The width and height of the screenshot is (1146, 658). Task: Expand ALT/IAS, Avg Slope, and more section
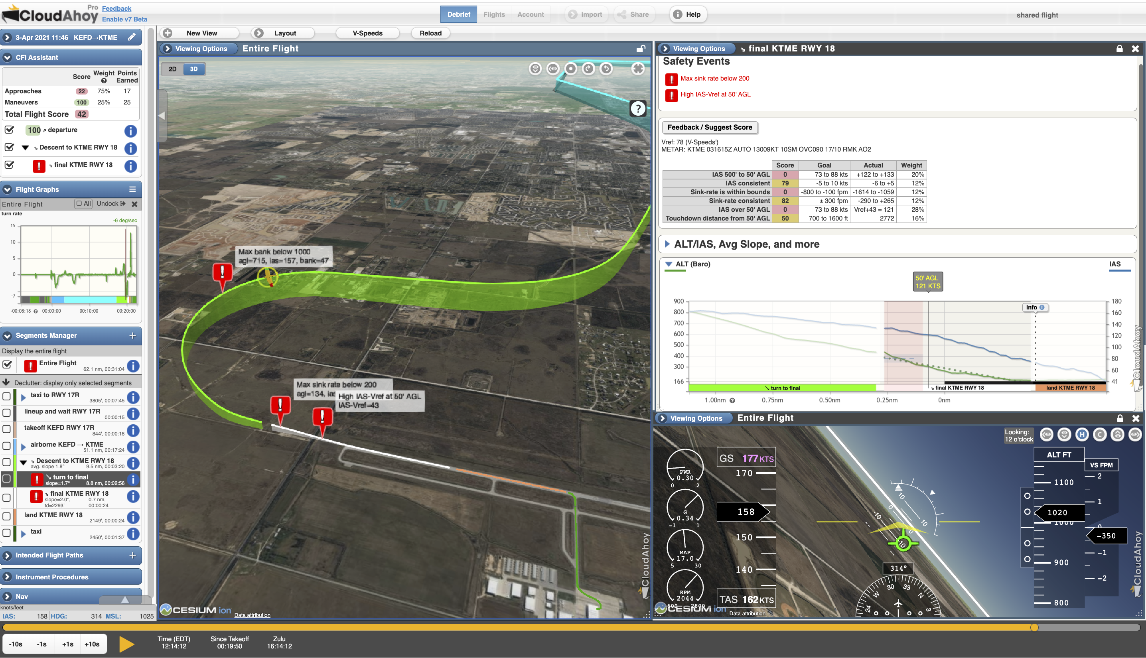(667, 244)
